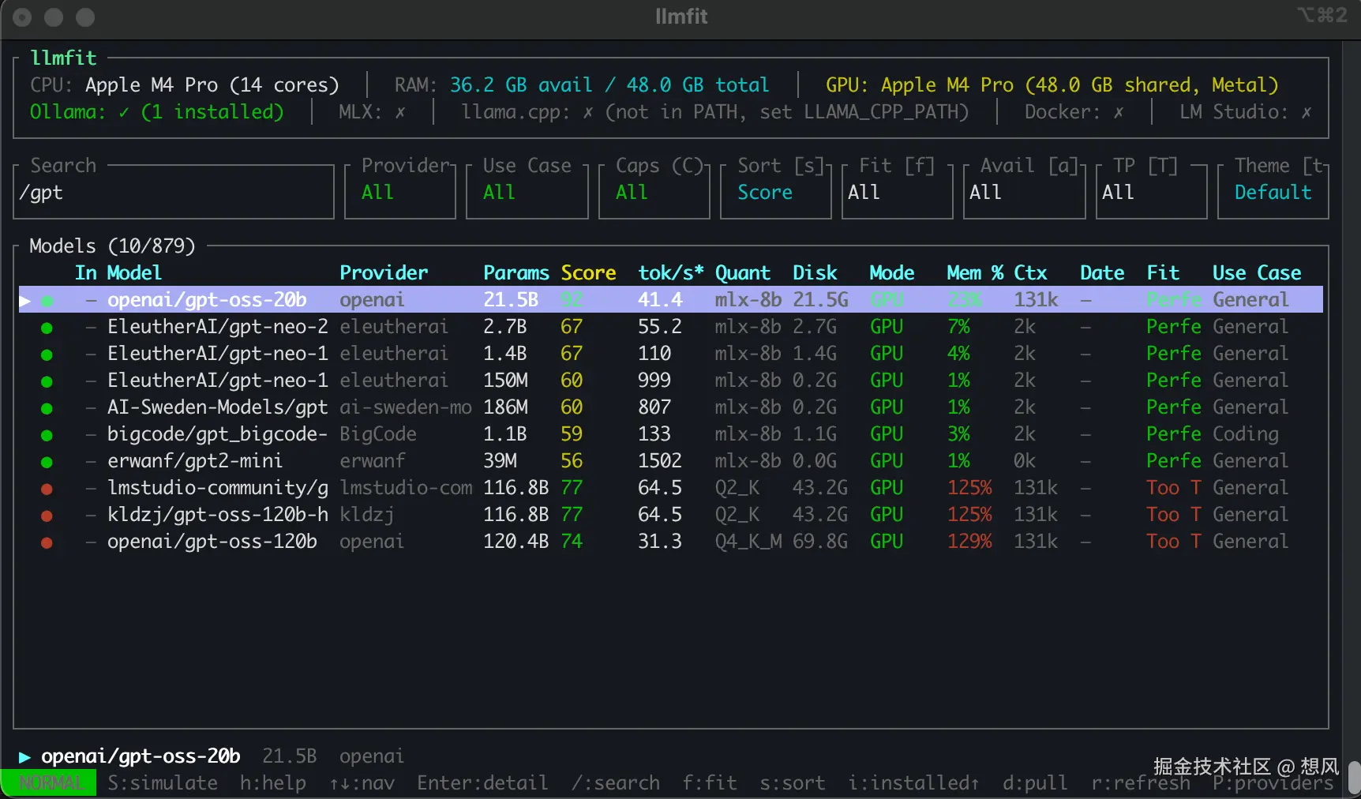Viewport: 1361px width, 799px height.
Task: Open the Theme selector showing Default
Action: click(x=1273, y=192)
